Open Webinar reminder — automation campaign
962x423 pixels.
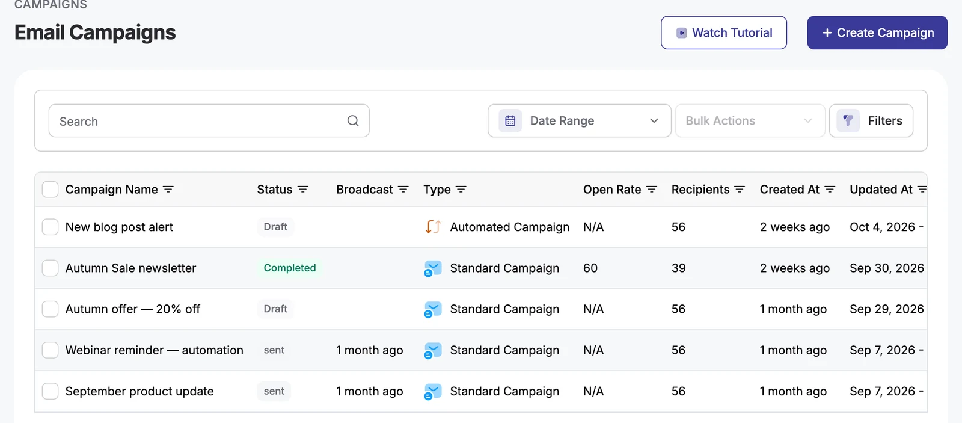[155, 350]
